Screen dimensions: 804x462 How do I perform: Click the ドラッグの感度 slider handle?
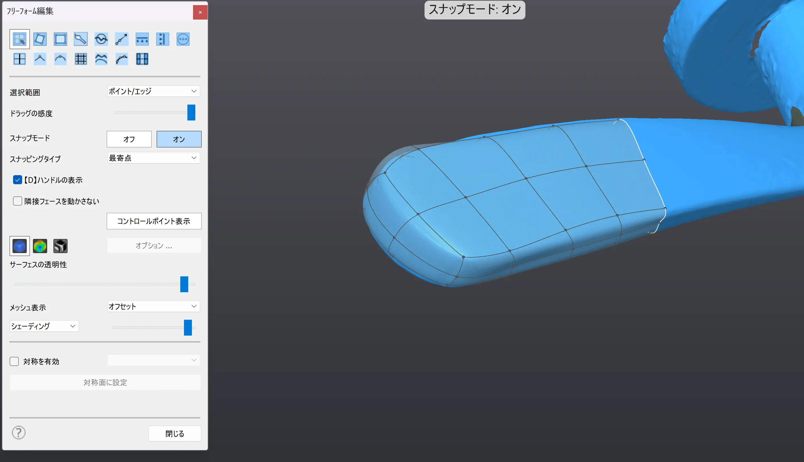click(191, 113)
